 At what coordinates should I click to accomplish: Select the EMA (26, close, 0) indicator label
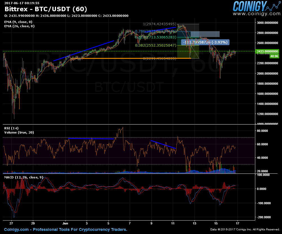coord(19,26)
